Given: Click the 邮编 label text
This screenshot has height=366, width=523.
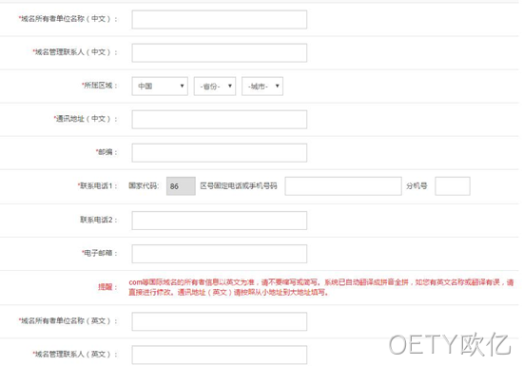Looking at the screenshot, I should click(107, 152).
